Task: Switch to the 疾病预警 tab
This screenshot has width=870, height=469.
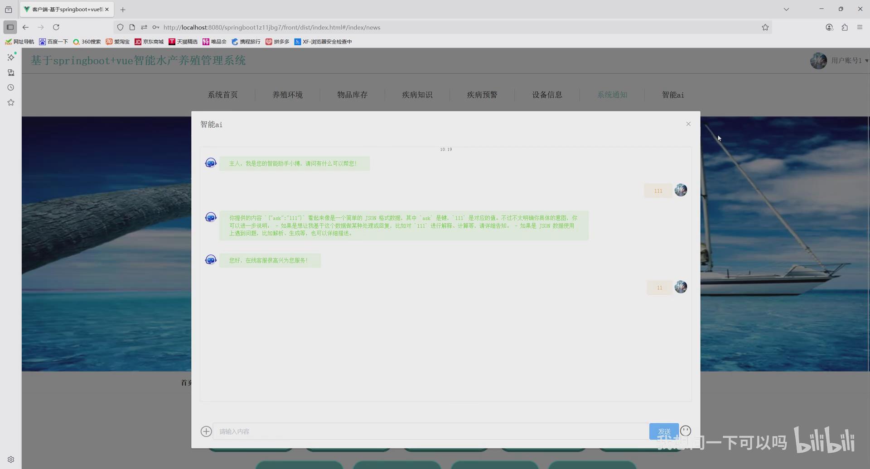Action: pos(482,95)
